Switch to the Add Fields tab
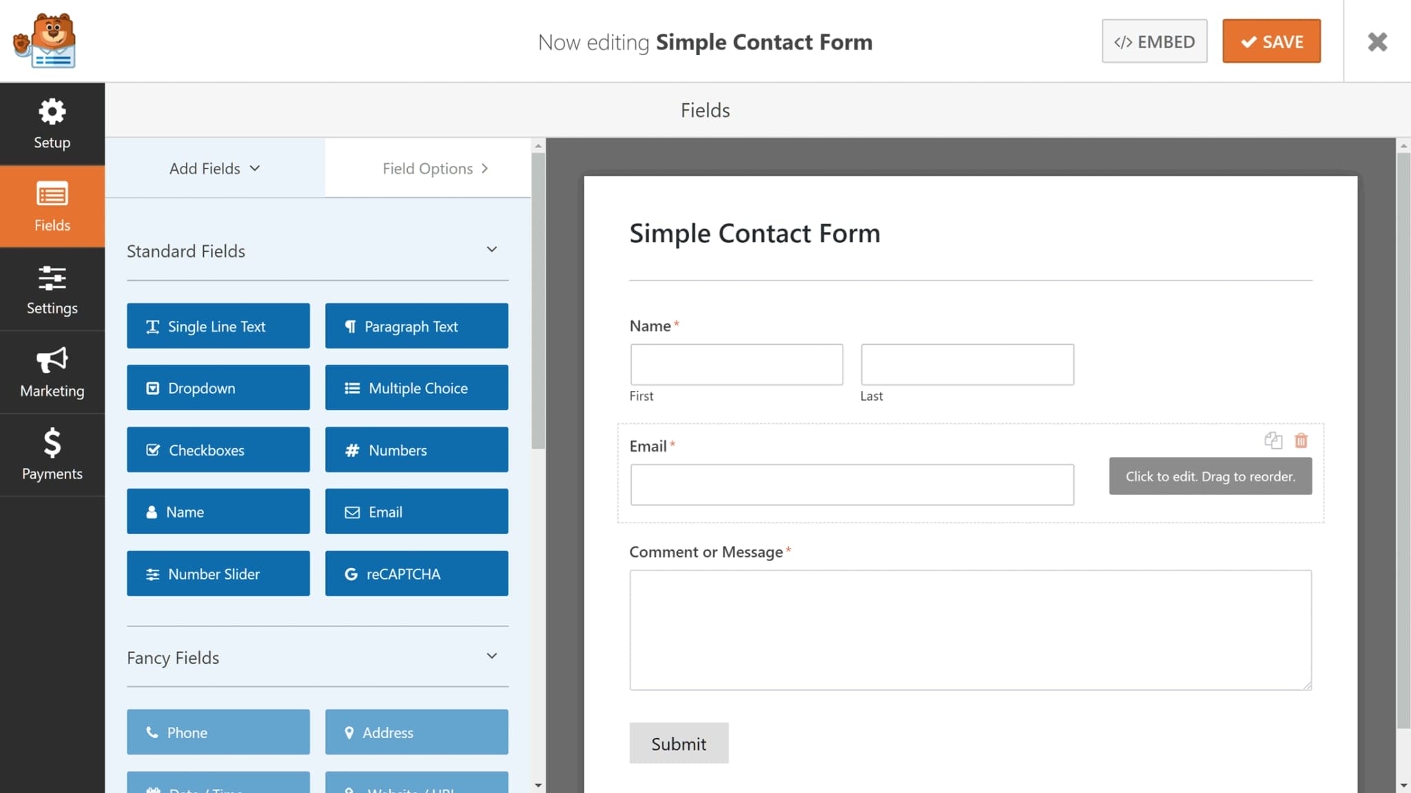 [214, 169]
